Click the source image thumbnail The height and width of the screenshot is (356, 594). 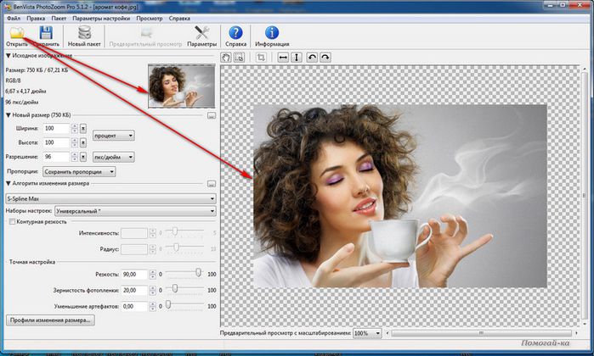tap(182, 86)
